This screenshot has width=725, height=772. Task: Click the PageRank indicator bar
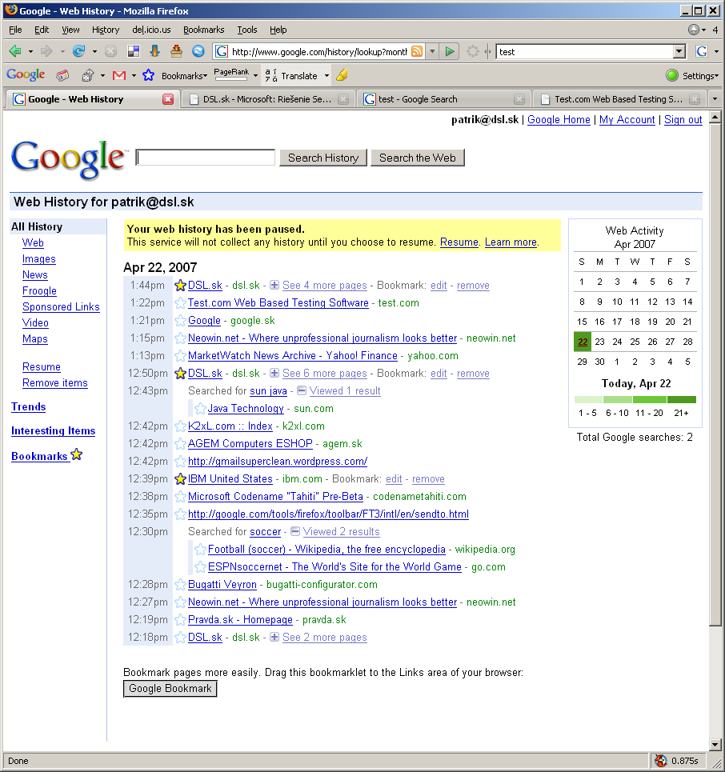(231, 74)
